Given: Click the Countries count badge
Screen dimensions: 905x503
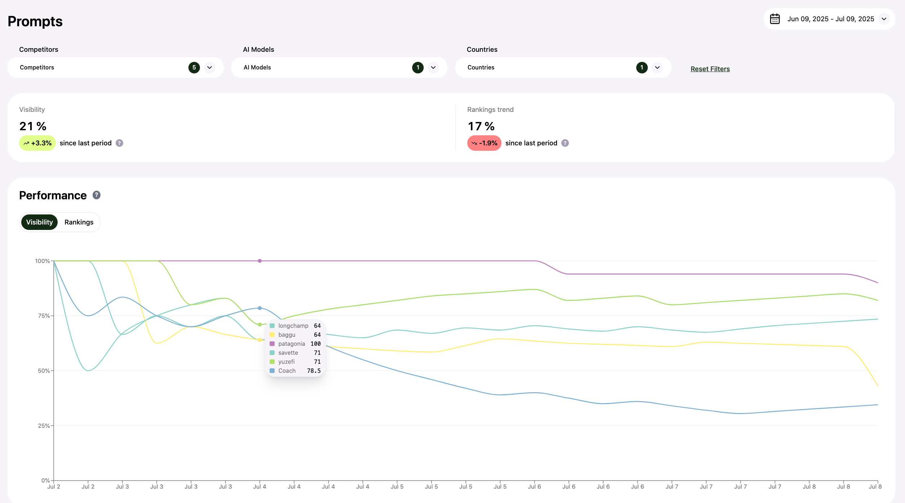Looking at the screenshot, I should [642, 68].
